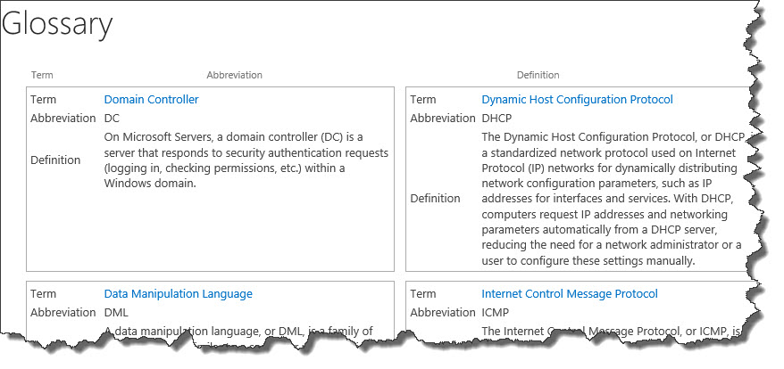784x369 pixels.
Task: Open the Internet Control Message Protocol link
Action: click(570, 293)
